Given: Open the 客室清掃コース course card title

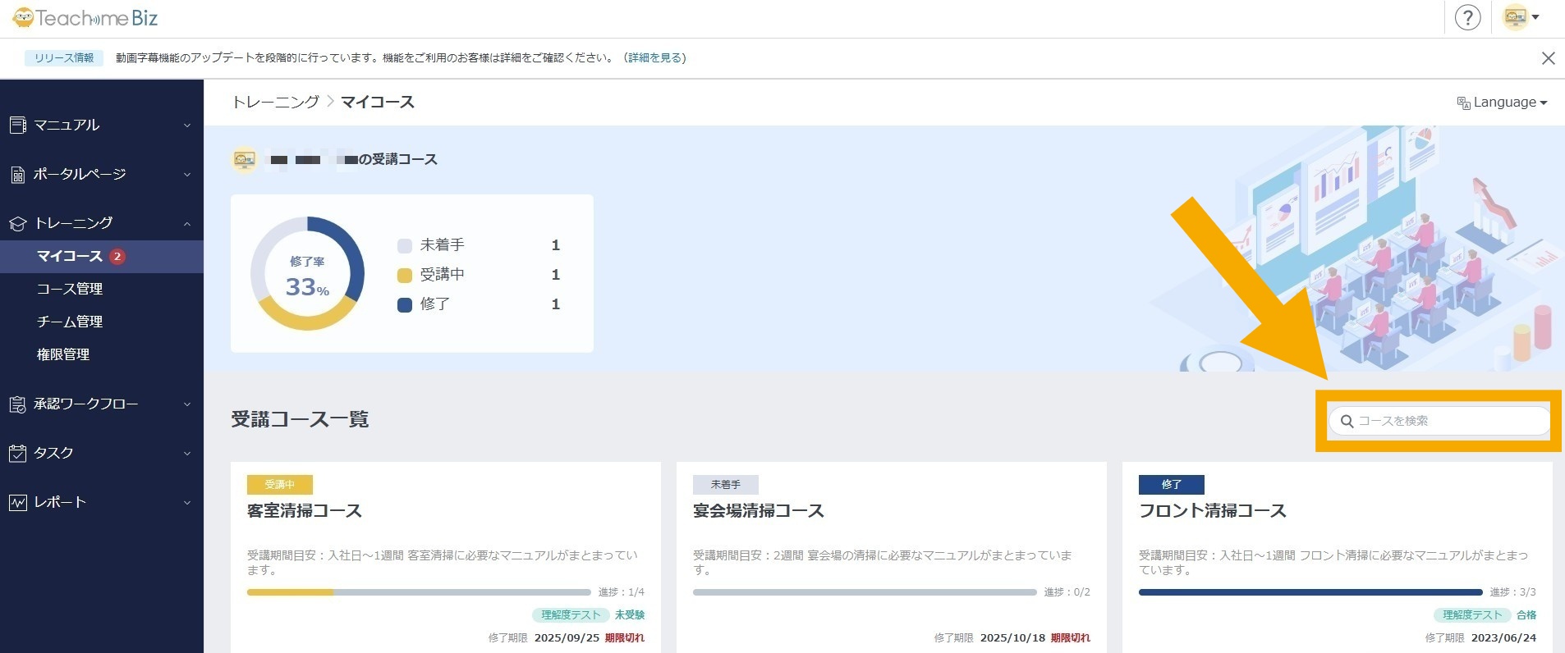Looking at the screenshot, I should (x=305, y=510).
